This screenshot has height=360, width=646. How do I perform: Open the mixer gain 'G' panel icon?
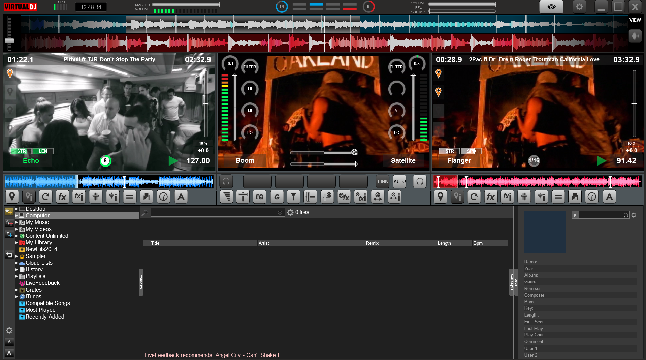tap(277, 197)
